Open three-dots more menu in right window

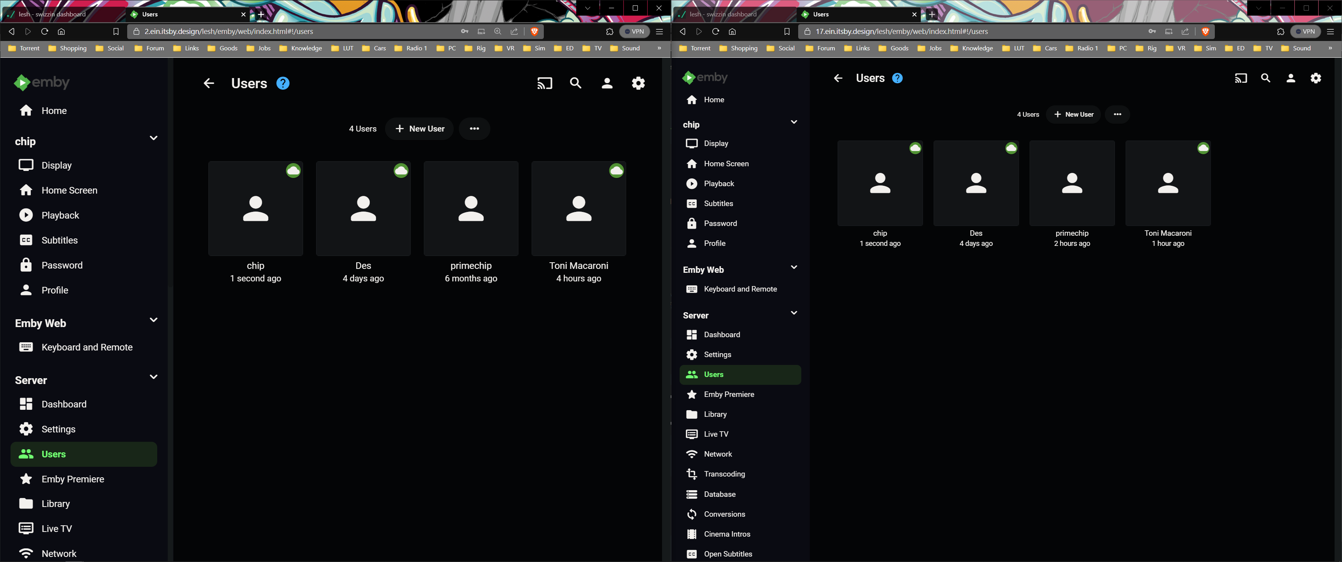point(1117,115)
